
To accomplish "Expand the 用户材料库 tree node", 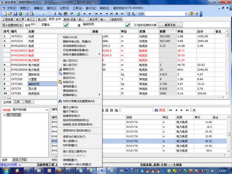I will click(x=4, y=115).
